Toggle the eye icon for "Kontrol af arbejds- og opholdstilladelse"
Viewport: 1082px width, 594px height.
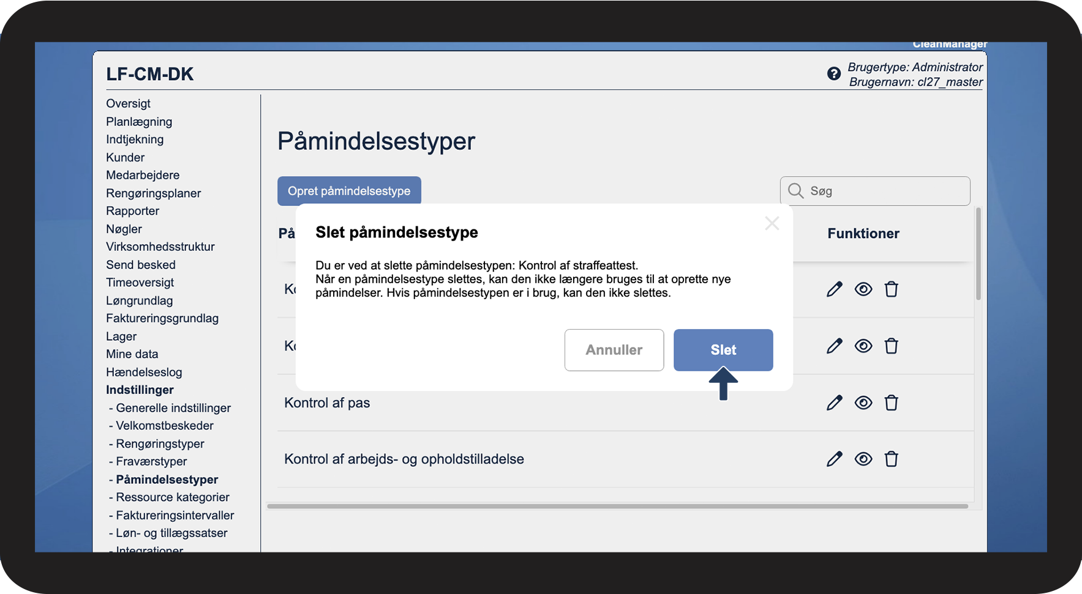click(x=863, y=459)
